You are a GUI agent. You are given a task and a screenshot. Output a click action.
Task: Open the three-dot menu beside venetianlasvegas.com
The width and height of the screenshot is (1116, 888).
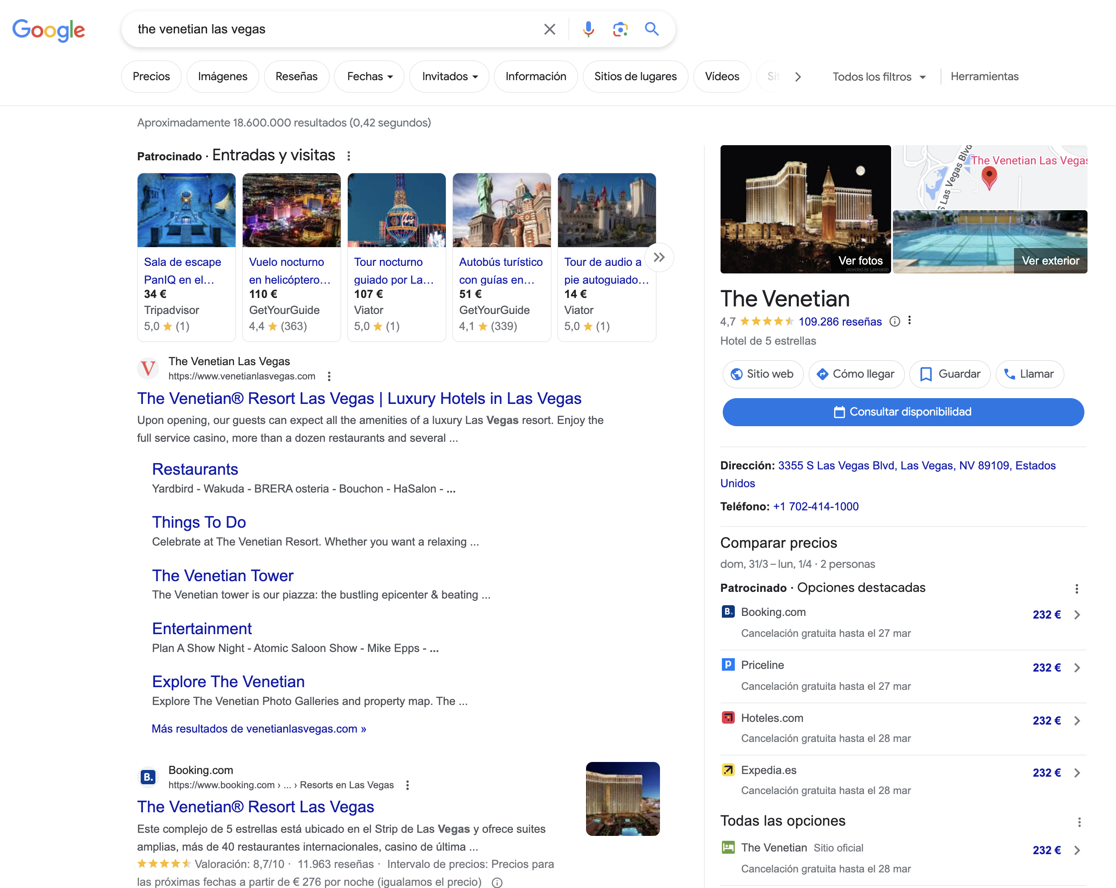(x=329, y=376)
